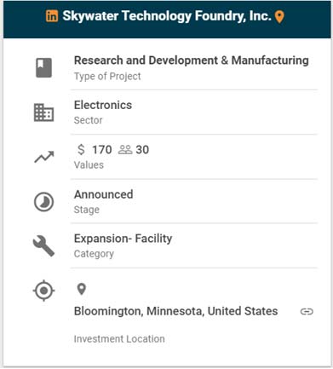333x369 pixels.
Task: Open the LinkedIn icon in the header
Action: [x=52, y=16]
